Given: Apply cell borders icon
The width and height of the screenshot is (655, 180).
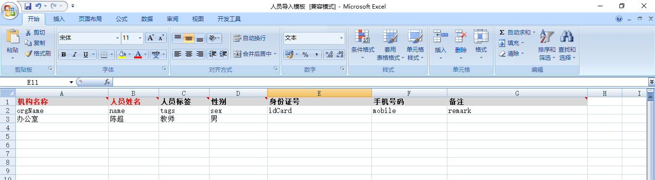Looking at the screenshot, I should 104,55.
